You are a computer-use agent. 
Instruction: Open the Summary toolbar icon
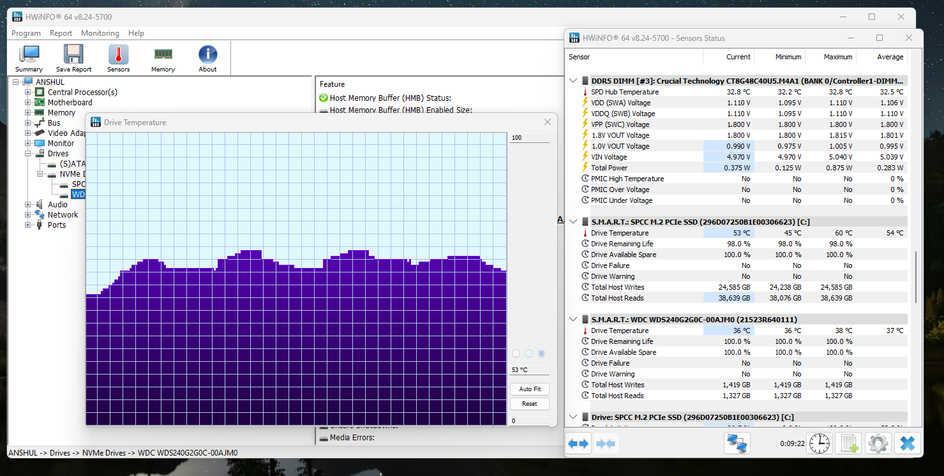pos(29,58)
